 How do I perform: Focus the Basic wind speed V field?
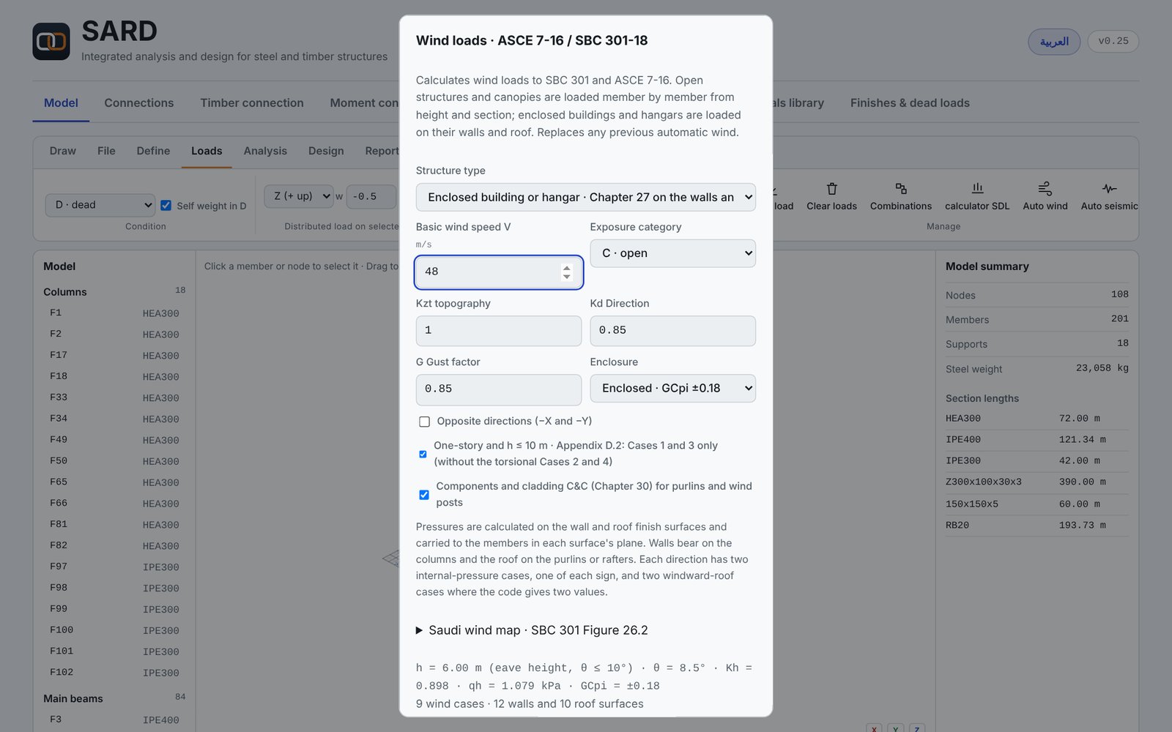click(499, 272)
